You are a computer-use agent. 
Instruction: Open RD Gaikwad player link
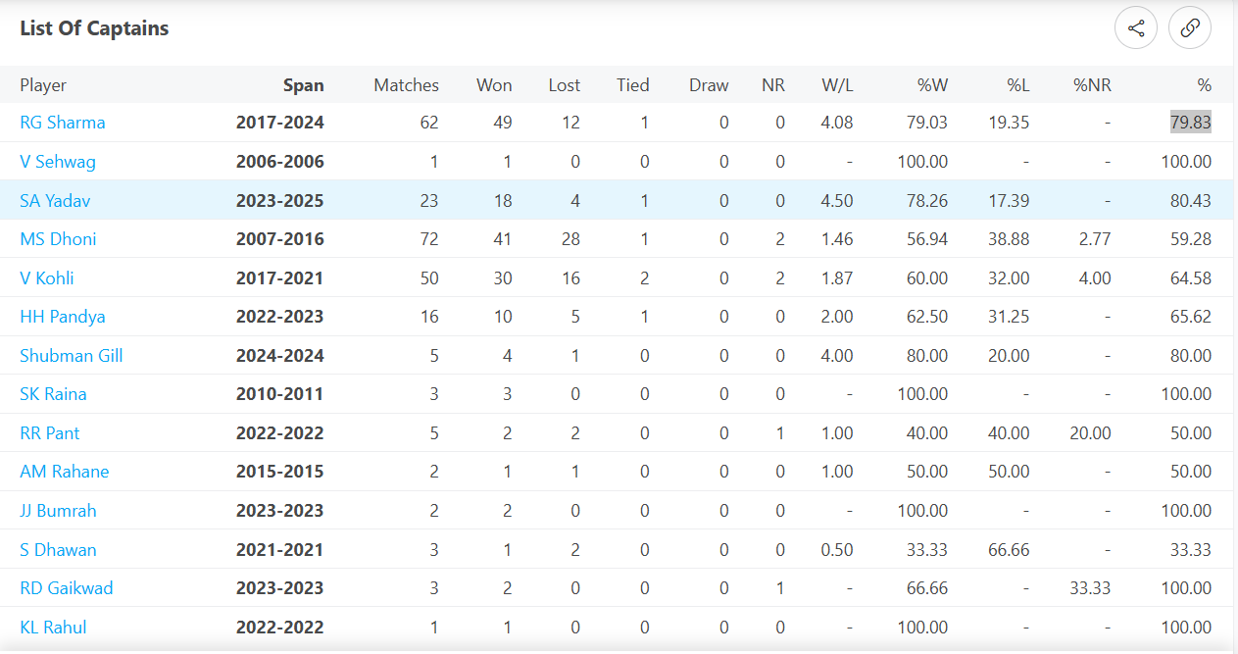coord(67,588)
